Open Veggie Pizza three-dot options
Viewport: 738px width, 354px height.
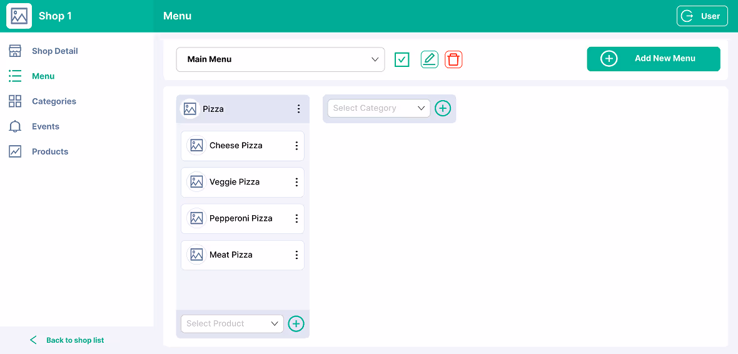(296, 182)
